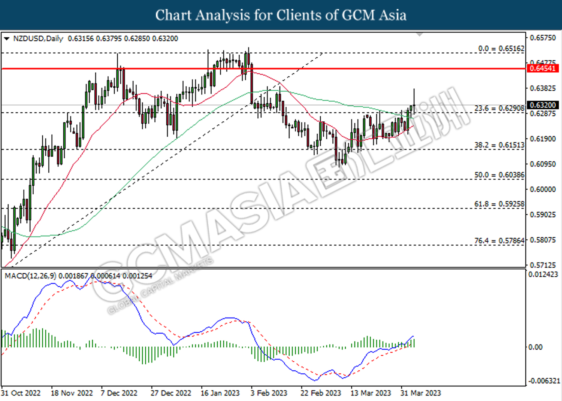The width and height of the screenshot is (562, 401).
Task: Select the Fibonacci label 0.0 = 0.65162
Action: [501, 49]
